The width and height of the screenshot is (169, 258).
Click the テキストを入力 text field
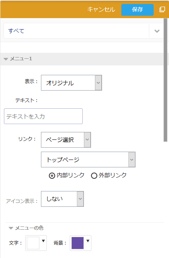click(x=43, y=116)
